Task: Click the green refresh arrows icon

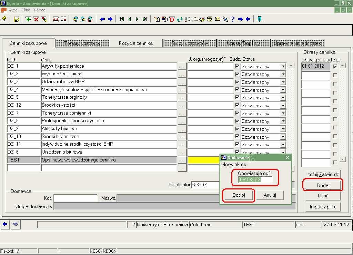Action: coord(179,19)
